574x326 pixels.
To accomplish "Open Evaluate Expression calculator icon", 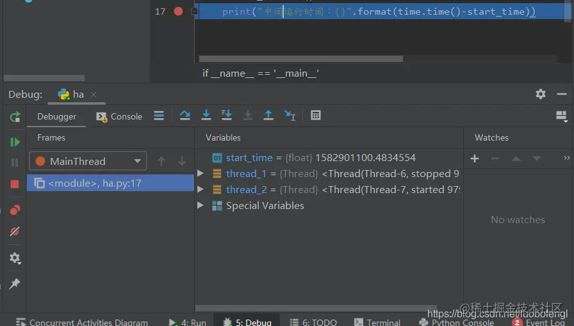I will click(x=316, y=116).
